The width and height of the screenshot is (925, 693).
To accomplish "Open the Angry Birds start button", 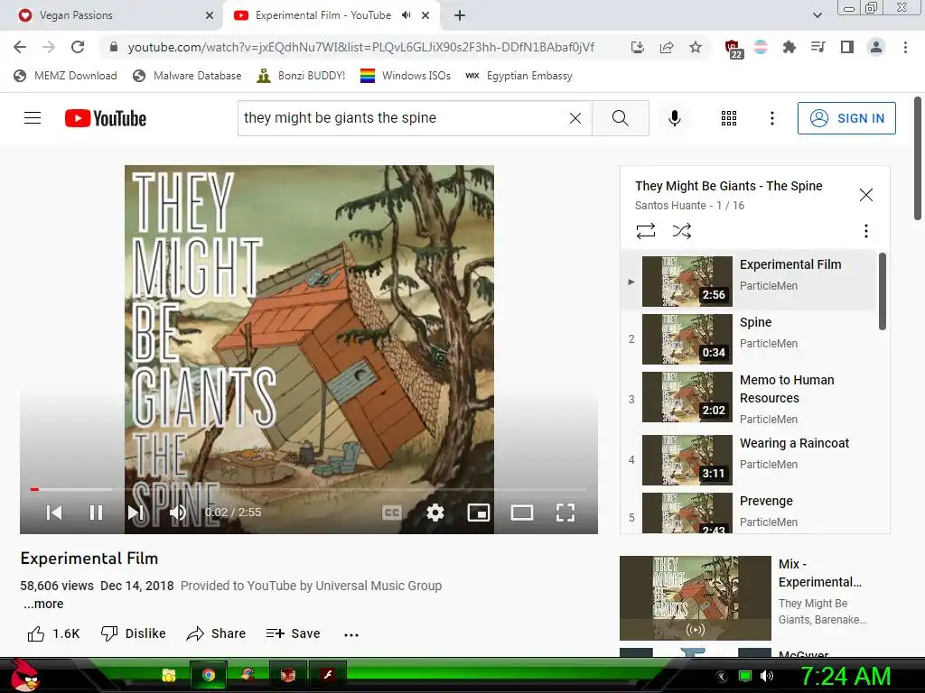I will click(23, 675).
